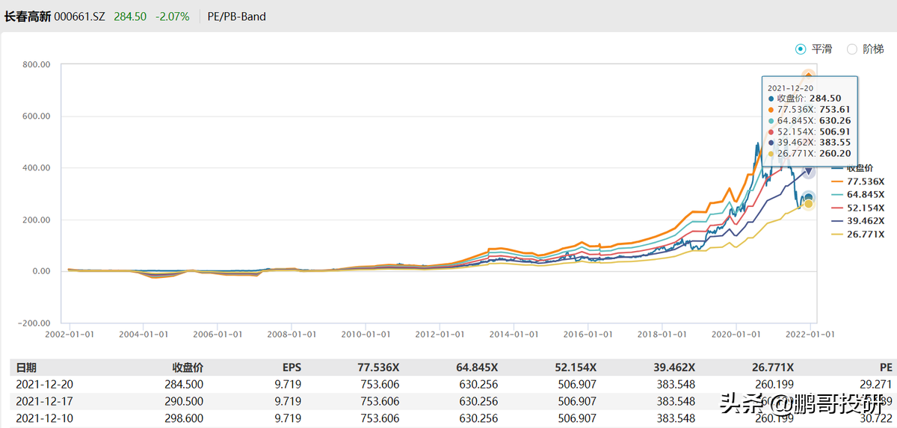This screenshot has width=897, height=428.
Task: Click the PE column header
Action: point(886,367)
